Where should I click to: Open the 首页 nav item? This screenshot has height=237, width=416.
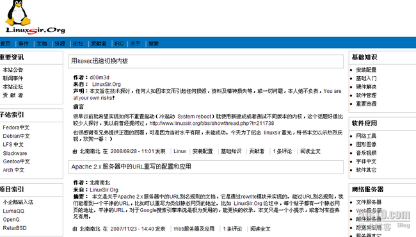pyautogui.click(x=5, y=44)
